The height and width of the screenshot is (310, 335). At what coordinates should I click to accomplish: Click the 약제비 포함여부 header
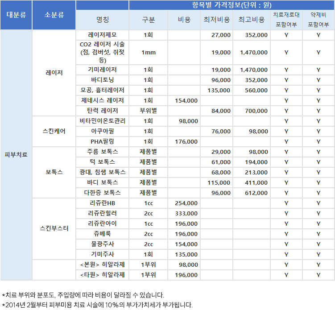[318, 20]
